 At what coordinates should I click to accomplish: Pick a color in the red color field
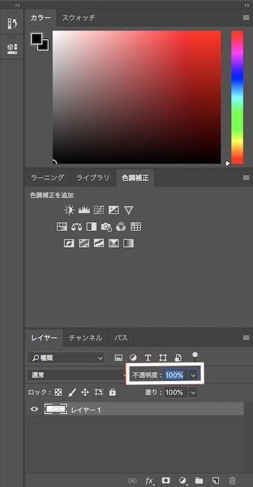tap(137, 97)
